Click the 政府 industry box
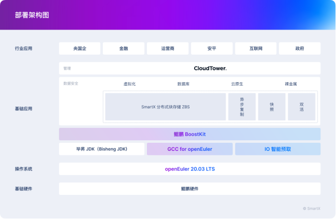The height and width of the screenshot is (219, 336). [299, 49]
